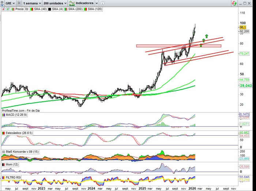Click the red plus icon beside Precio
This screenshot has height=191, width=256.
[4, 9]
